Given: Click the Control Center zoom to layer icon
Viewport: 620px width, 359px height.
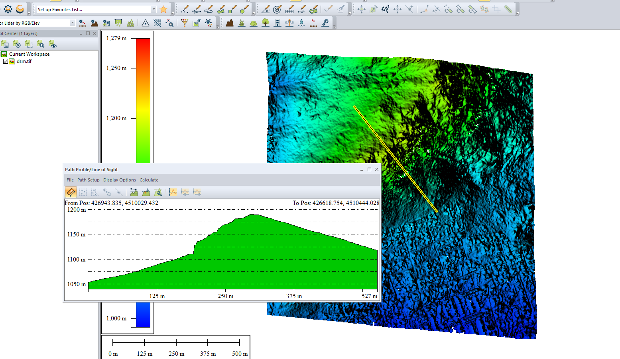Looking at the screenshot, I should [x=41, y=44].
